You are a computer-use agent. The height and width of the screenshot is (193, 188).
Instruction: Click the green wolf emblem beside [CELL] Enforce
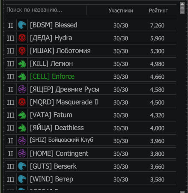(22, 77)
